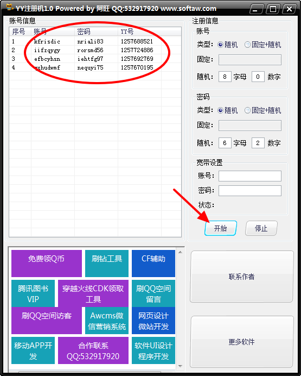
Task: Select account row efbcyhsn
Action: pyautogui.click(x=95, y=59)
